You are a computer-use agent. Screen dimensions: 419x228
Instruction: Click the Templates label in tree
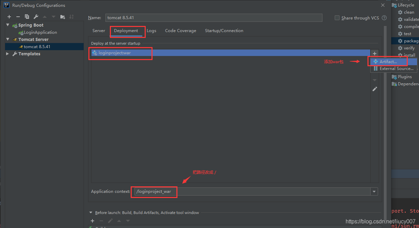pyautogui.click(x=29, y=54)
